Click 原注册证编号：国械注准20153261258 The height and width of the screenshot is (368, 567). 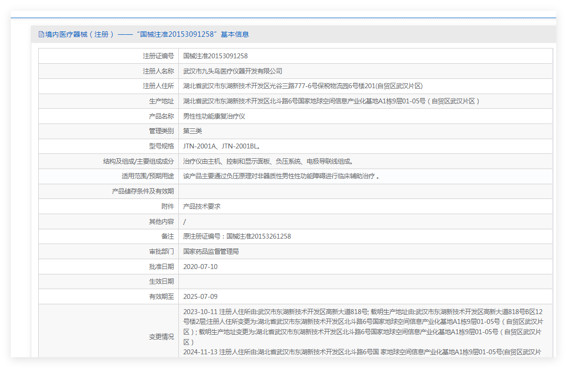pos(237,236)
